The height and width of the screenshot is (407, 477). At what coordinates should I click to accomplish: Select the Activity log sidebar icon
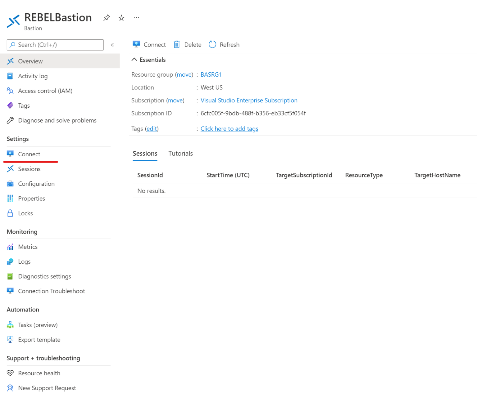(10, 76)
